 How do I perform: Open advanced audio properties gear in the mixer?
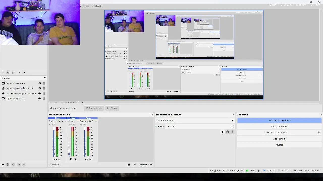coord(135,165)
